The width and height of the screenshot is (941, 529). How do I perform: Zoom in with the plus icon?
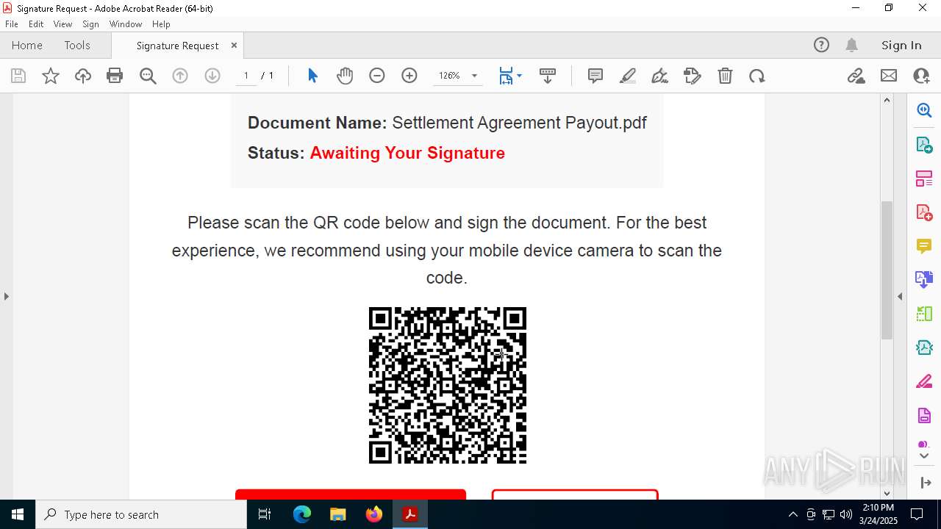coord(409,76)
